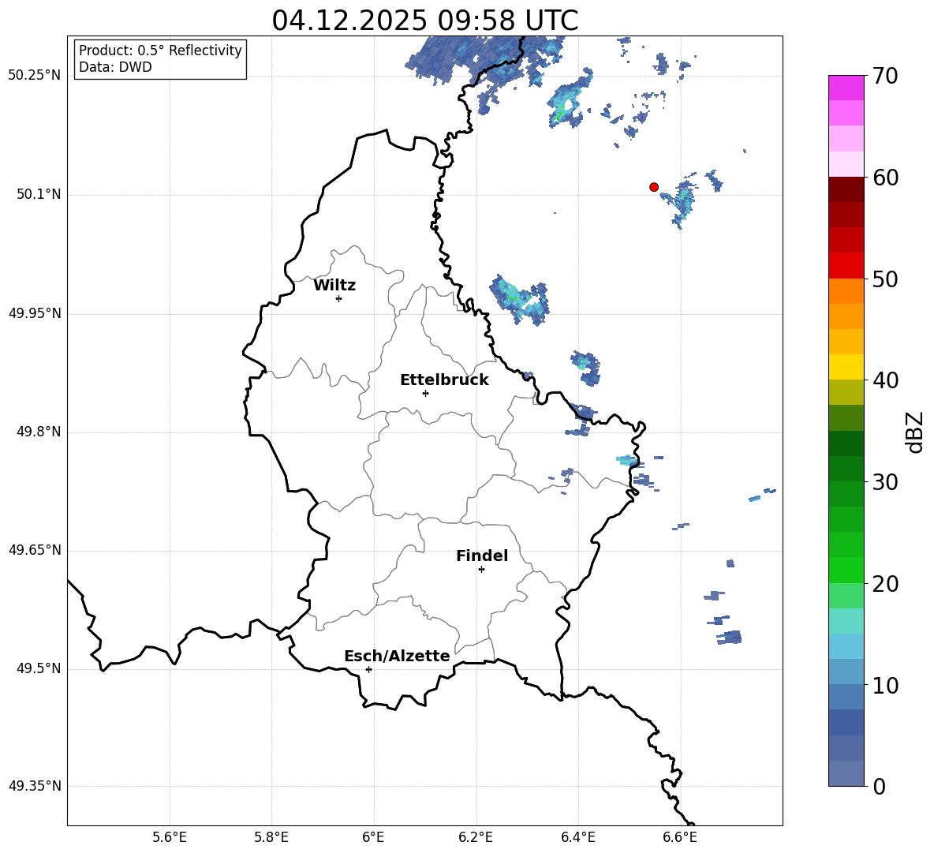
Task: Click the Ettelbruck station cross marker
Action: 425,393
